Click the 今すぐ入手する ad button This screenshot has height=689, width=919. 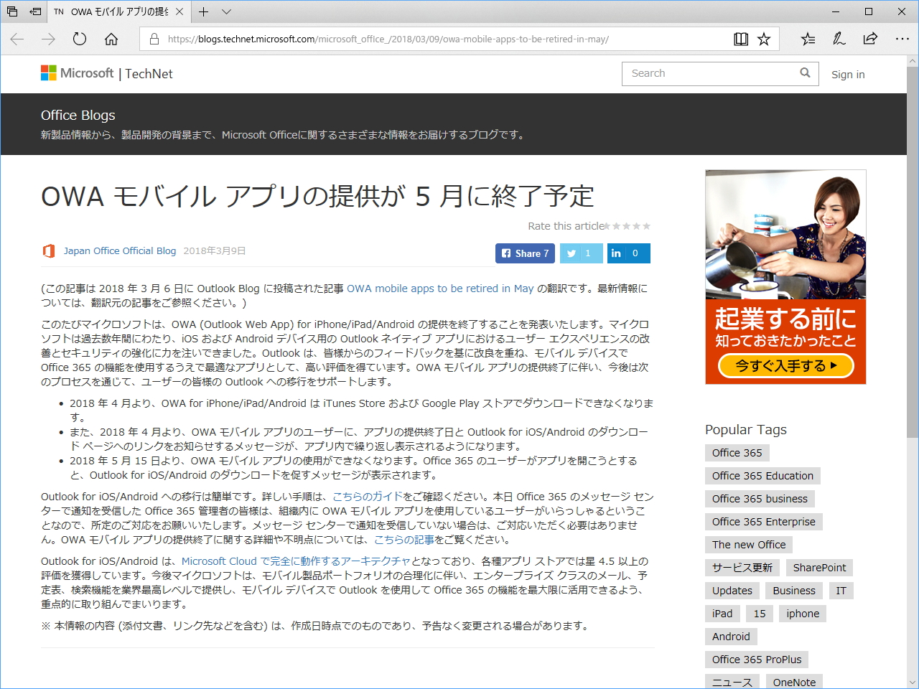[785, 366]
